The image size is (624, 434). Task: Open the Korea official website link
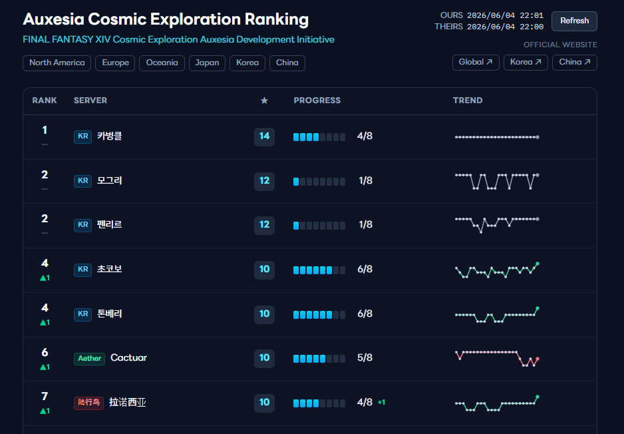click(526, 63)
